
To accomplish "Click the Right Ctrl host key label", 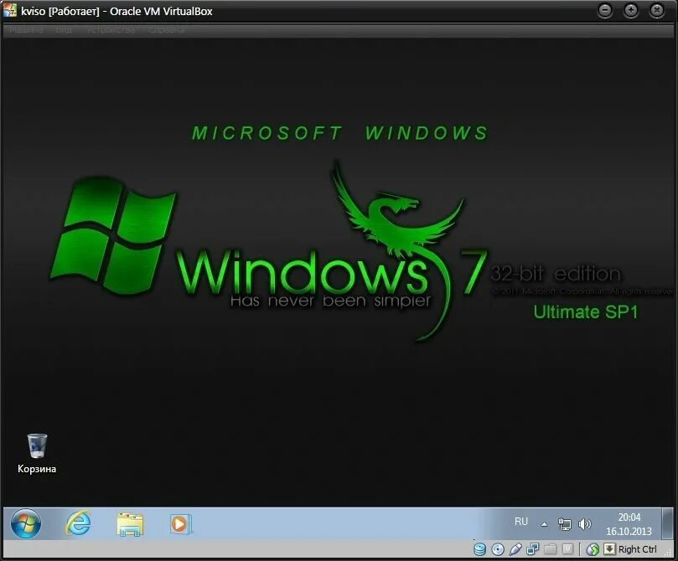I will click(x=638, y=549).
